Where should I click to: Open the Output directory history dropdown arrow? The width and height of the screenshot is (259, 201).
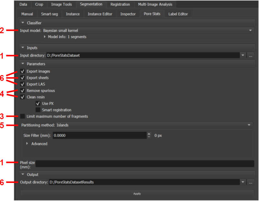[243, 182]
